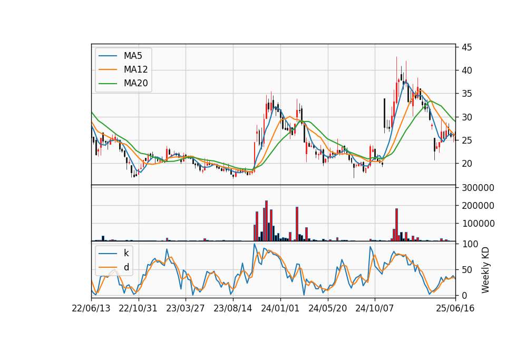Click the Weekly KD axis title
Screen dimensions: 506x363
coord(485,270)
